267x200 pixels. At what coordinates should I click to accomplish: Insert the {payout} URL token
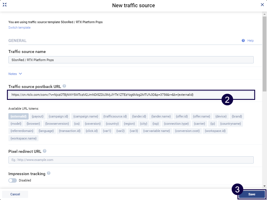(x=38, y=116)
